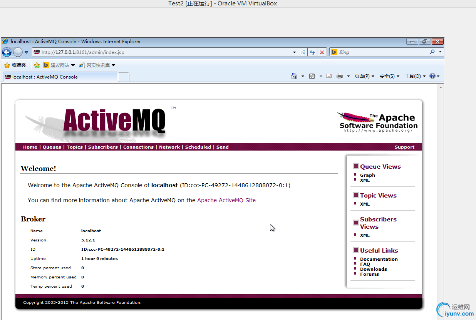Click the Support link in nav bar
This screenshot has width=476, height=320.
pos(404,147)
